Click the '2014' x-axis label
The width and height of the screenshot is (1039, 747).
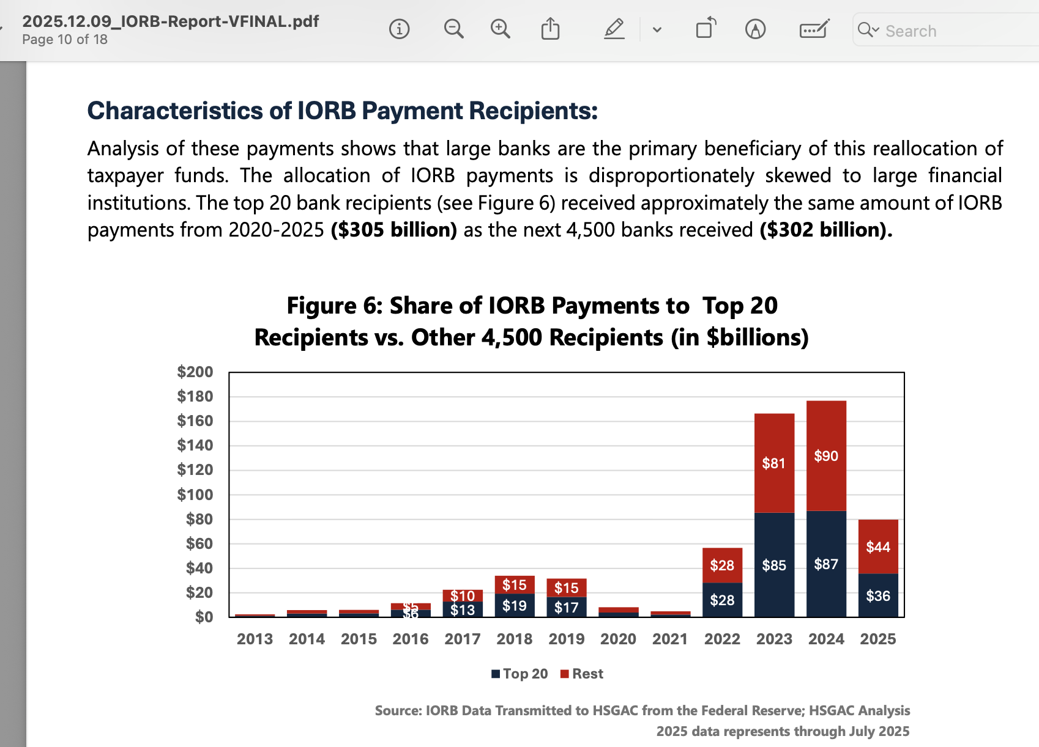tap(307, 639)
